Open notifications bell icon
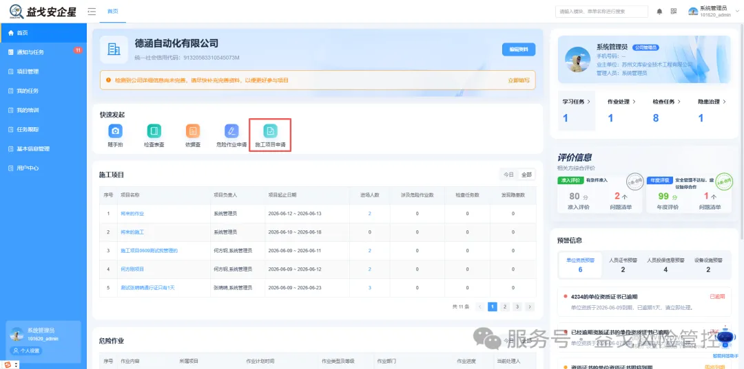The height and width of the screenshot is (369, 744). [x=659, y=12]
